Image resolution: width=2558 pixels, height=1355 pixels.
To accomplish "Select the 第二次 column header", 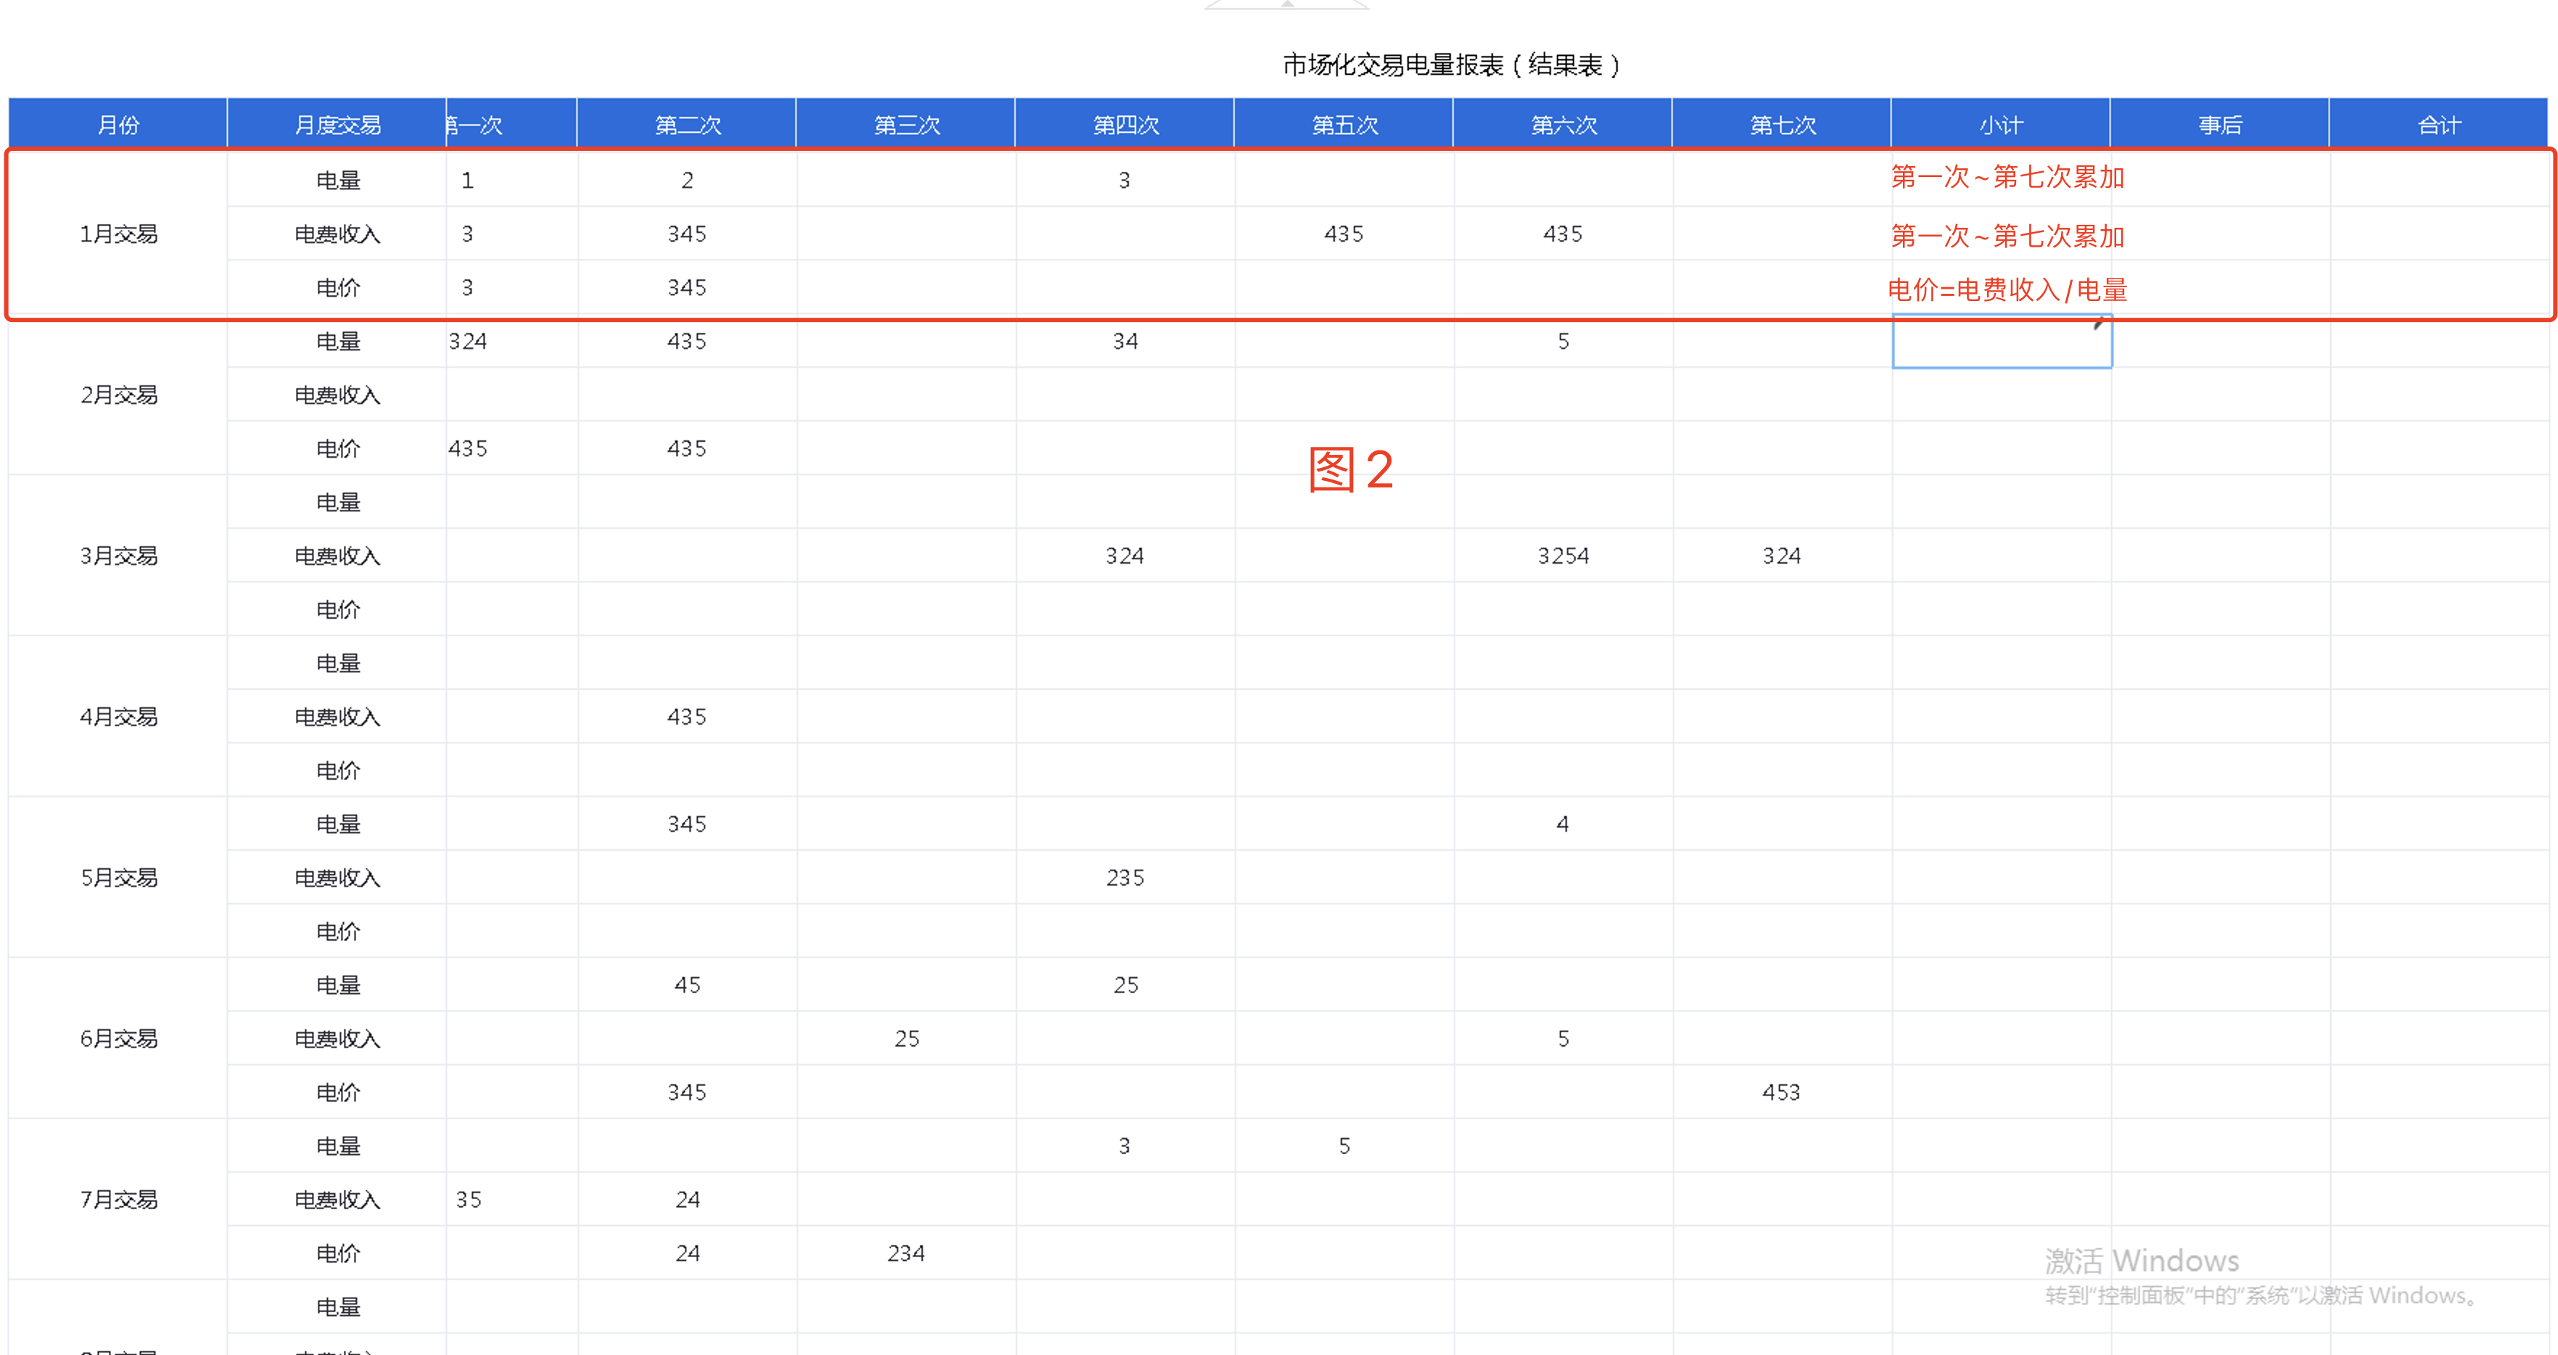I will pyautogui.click(x=687, y=125).
